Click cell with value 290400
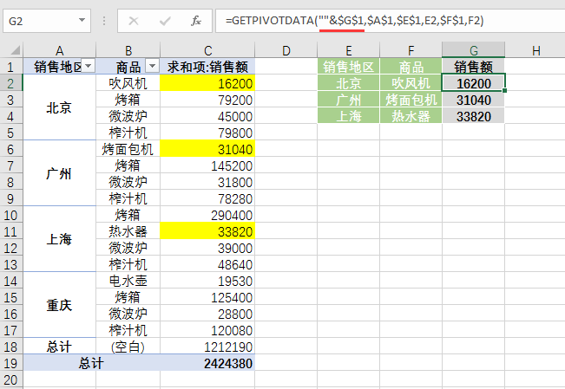The height and width of the screenshot is (389, 565). (x=207, y=215)
